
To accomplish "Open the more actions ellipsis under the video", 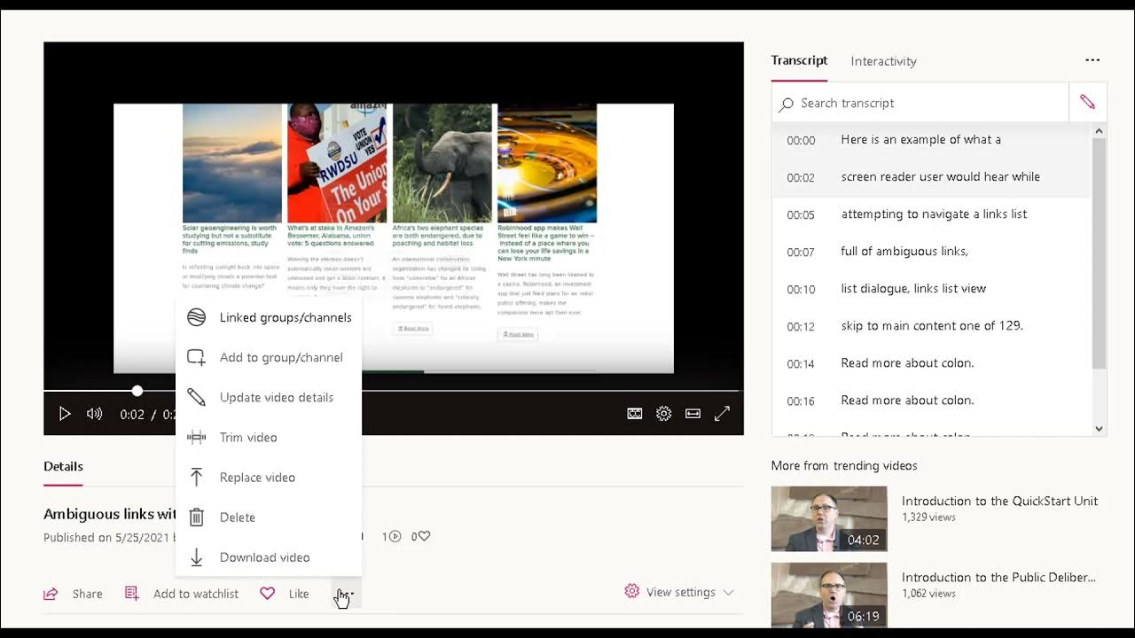I will 343,592.
